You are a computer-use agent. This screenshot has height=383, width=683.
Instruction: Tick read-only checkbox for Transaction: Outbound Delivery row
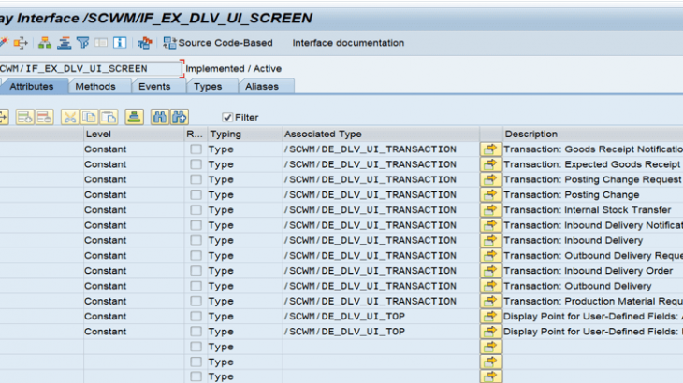click(196, 286)
